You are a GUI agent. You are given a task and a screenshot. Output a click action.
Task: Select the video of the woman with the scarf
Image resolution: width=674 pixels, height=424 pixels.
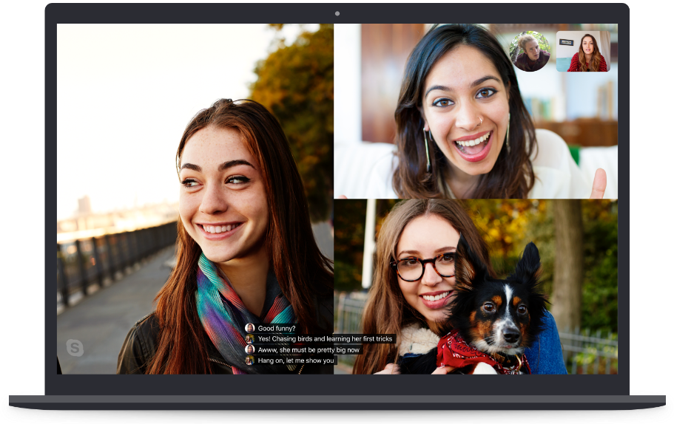click(x=195, y=199)
